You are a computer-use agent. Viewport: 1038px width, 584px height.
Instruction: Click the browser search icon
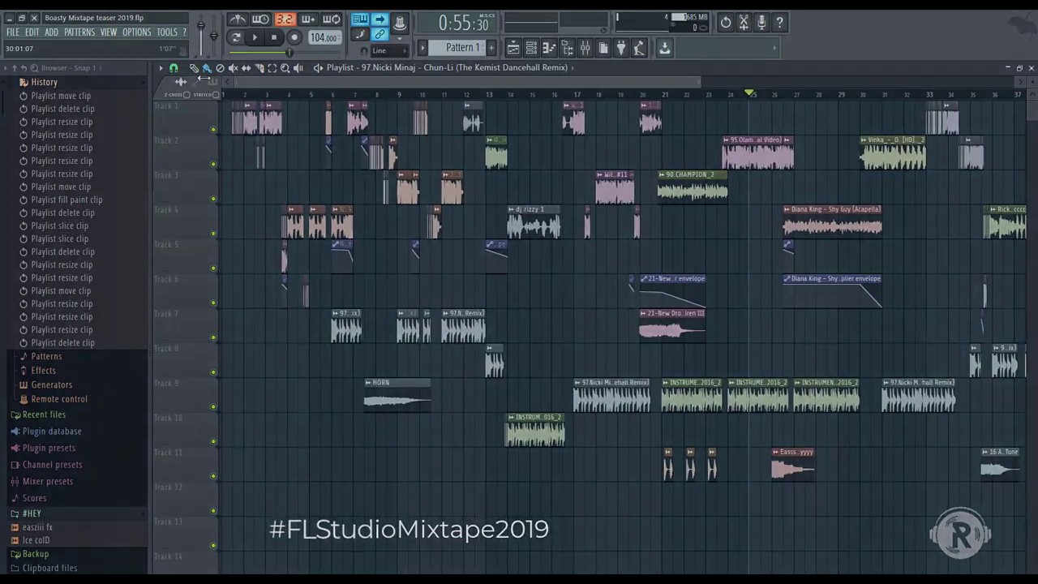tap(33, 68)
